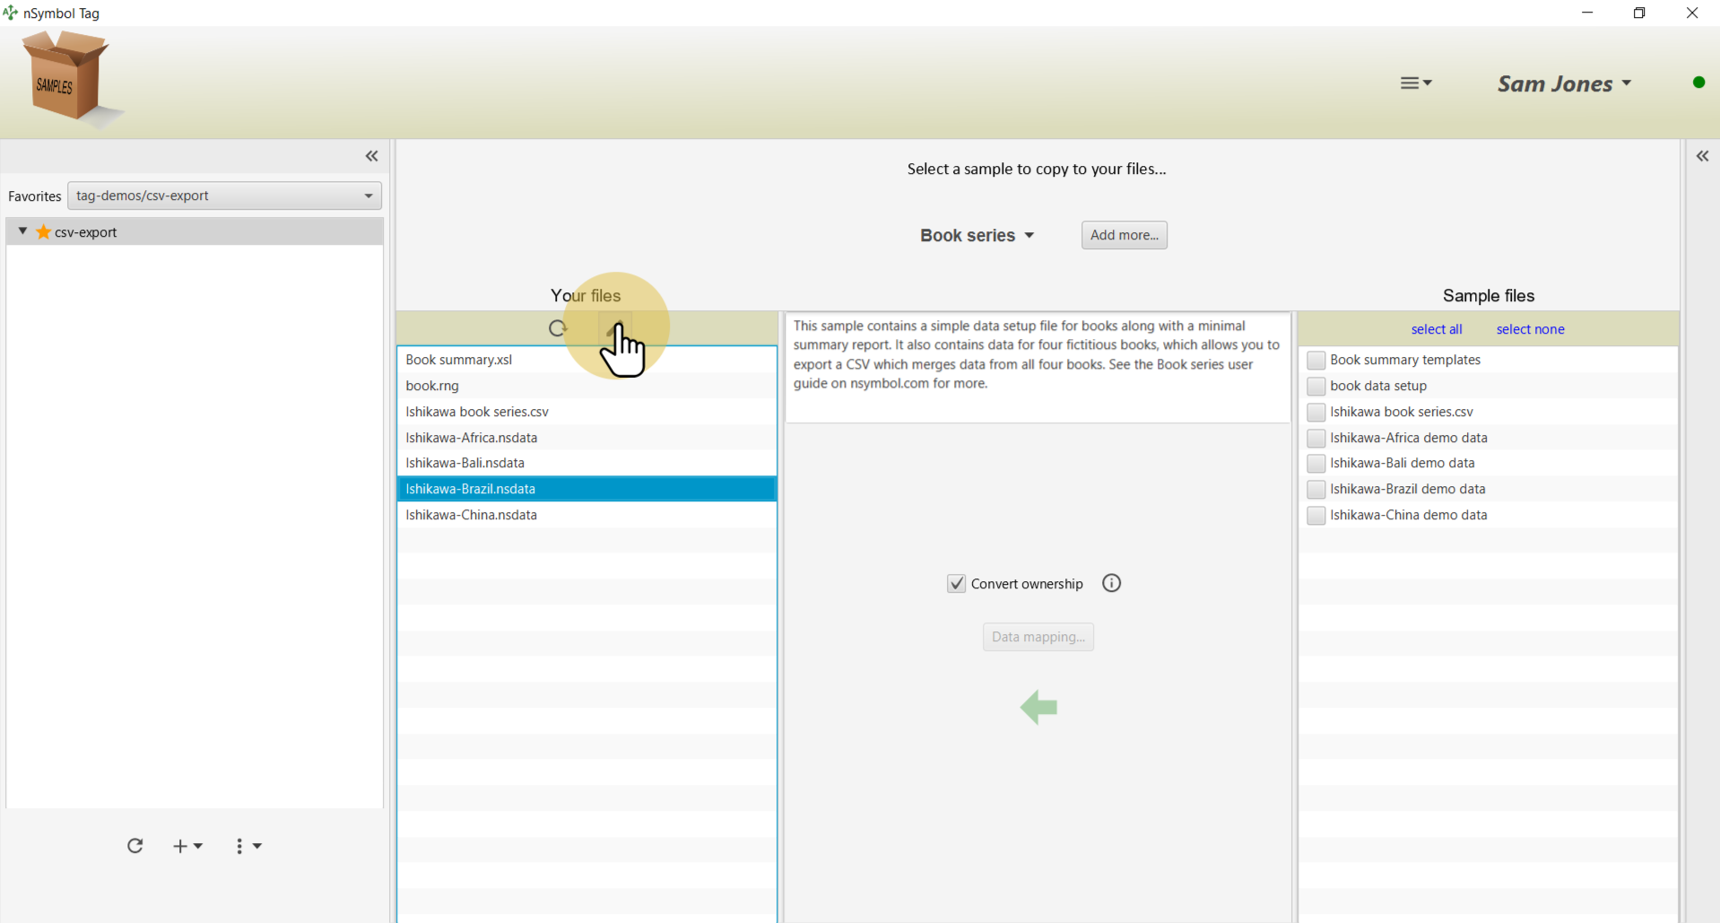Screen dimensions: 1720x923
Task: Open the Favorites tag-demos/csv-export combo box
Action: click(x=224, y=196)
